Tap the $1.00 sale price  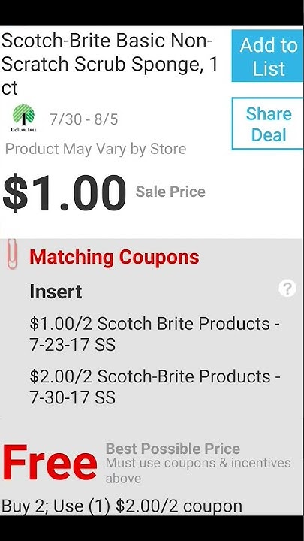64,193
